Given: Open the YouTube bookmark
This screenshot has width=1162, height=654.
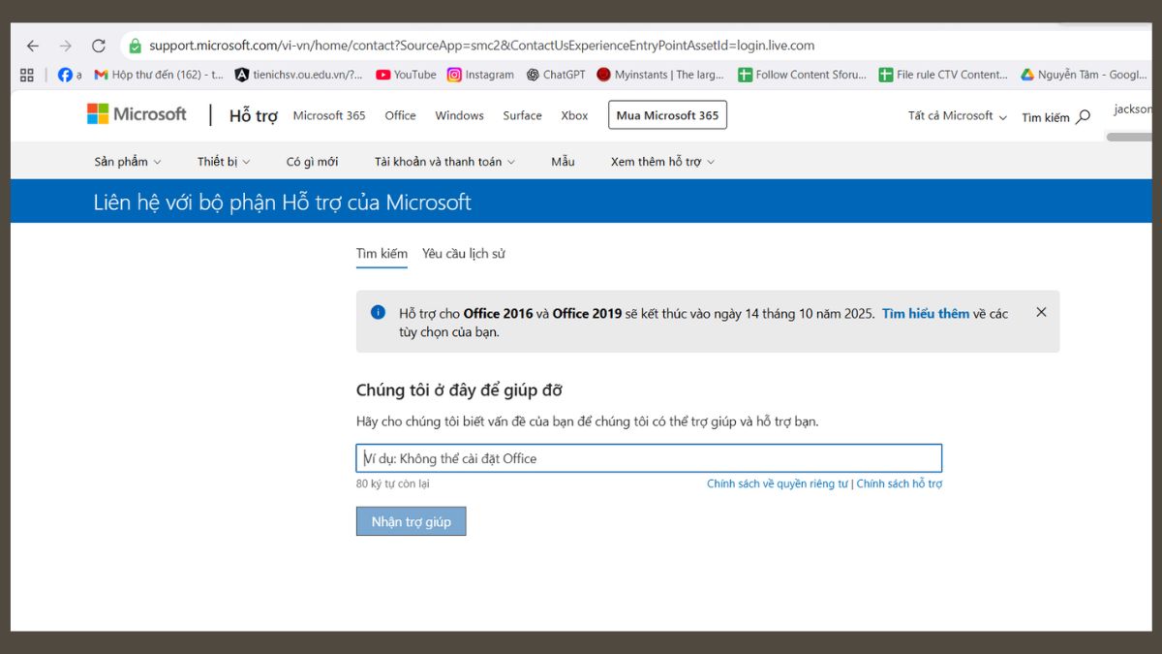Looking at the screenshot, I should tap(406, 75).
